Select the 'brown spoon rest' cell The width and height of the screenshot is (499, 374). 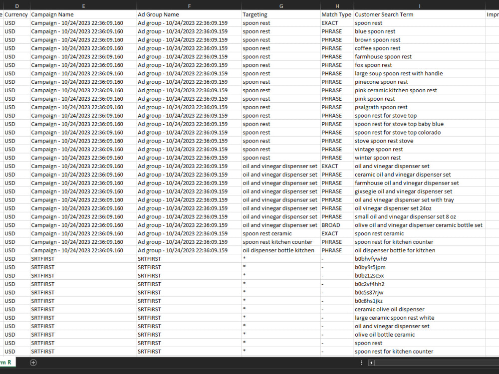pos(420,40)
